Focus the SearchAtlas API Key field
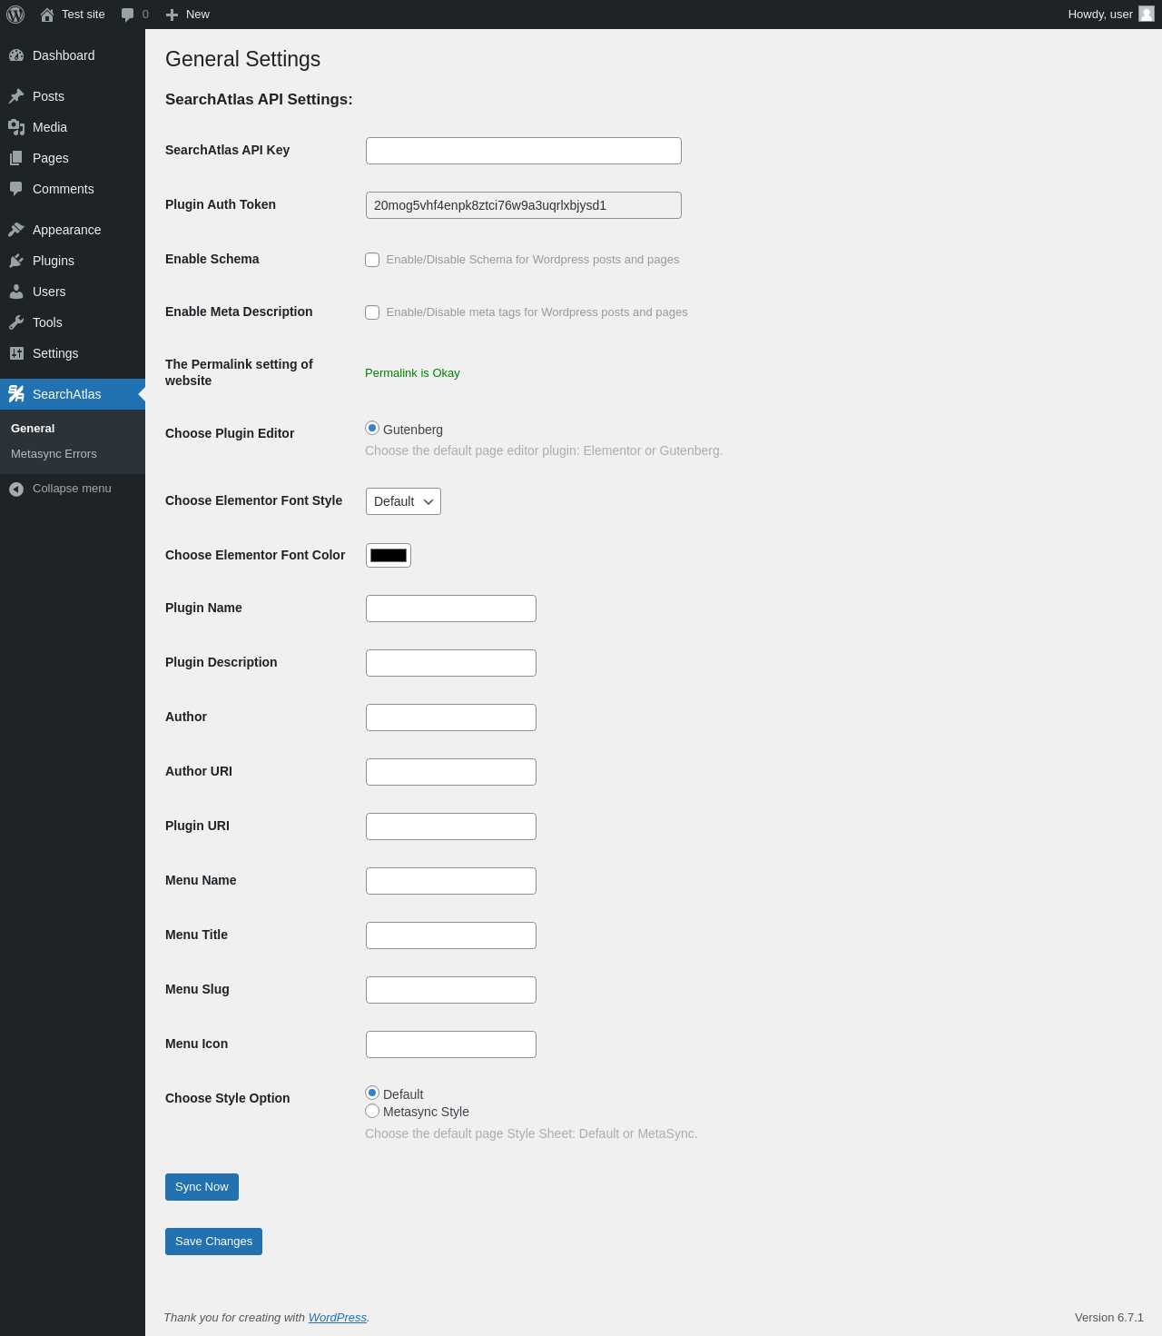The image size is (1162, 1336). (524, 151)
